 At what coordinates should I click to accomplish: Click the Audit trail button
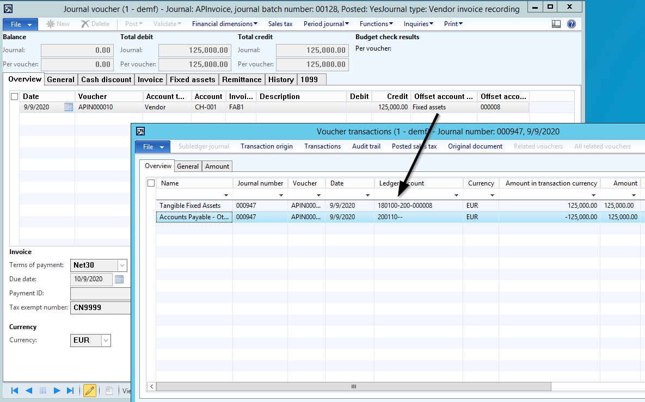[366, 146]
